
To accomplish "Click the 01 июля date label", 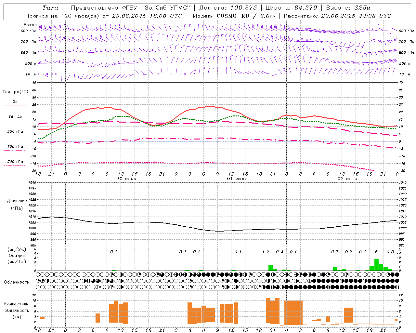I will tap(237, 179).
